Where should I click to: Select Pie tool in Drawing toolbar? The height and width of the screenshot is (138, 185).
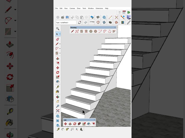click(x=114, y=31)
